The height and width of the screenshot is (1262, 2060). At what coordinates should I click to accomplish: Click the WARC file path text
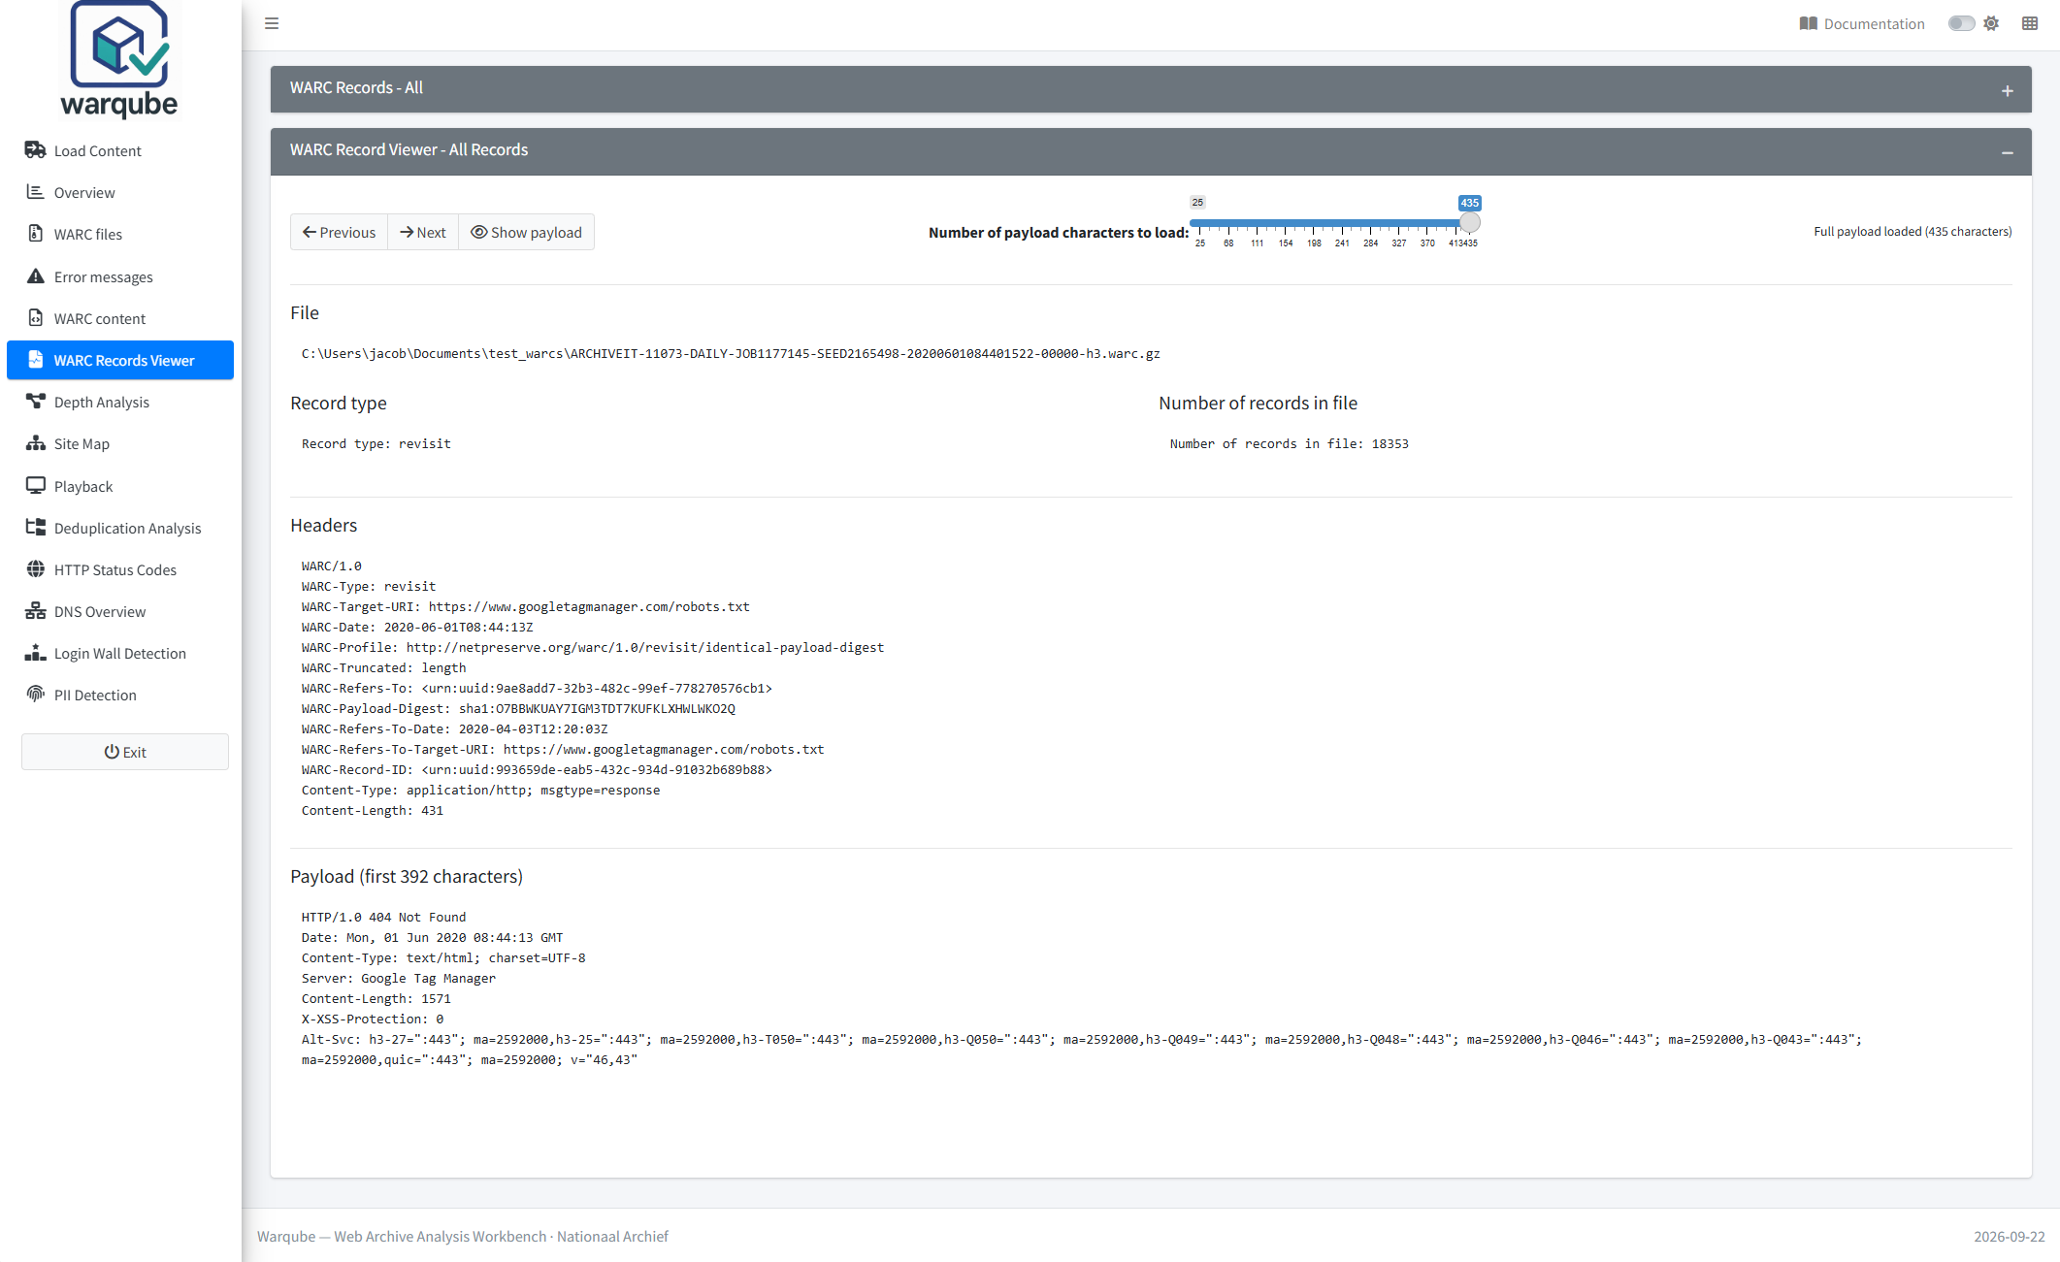731,354
